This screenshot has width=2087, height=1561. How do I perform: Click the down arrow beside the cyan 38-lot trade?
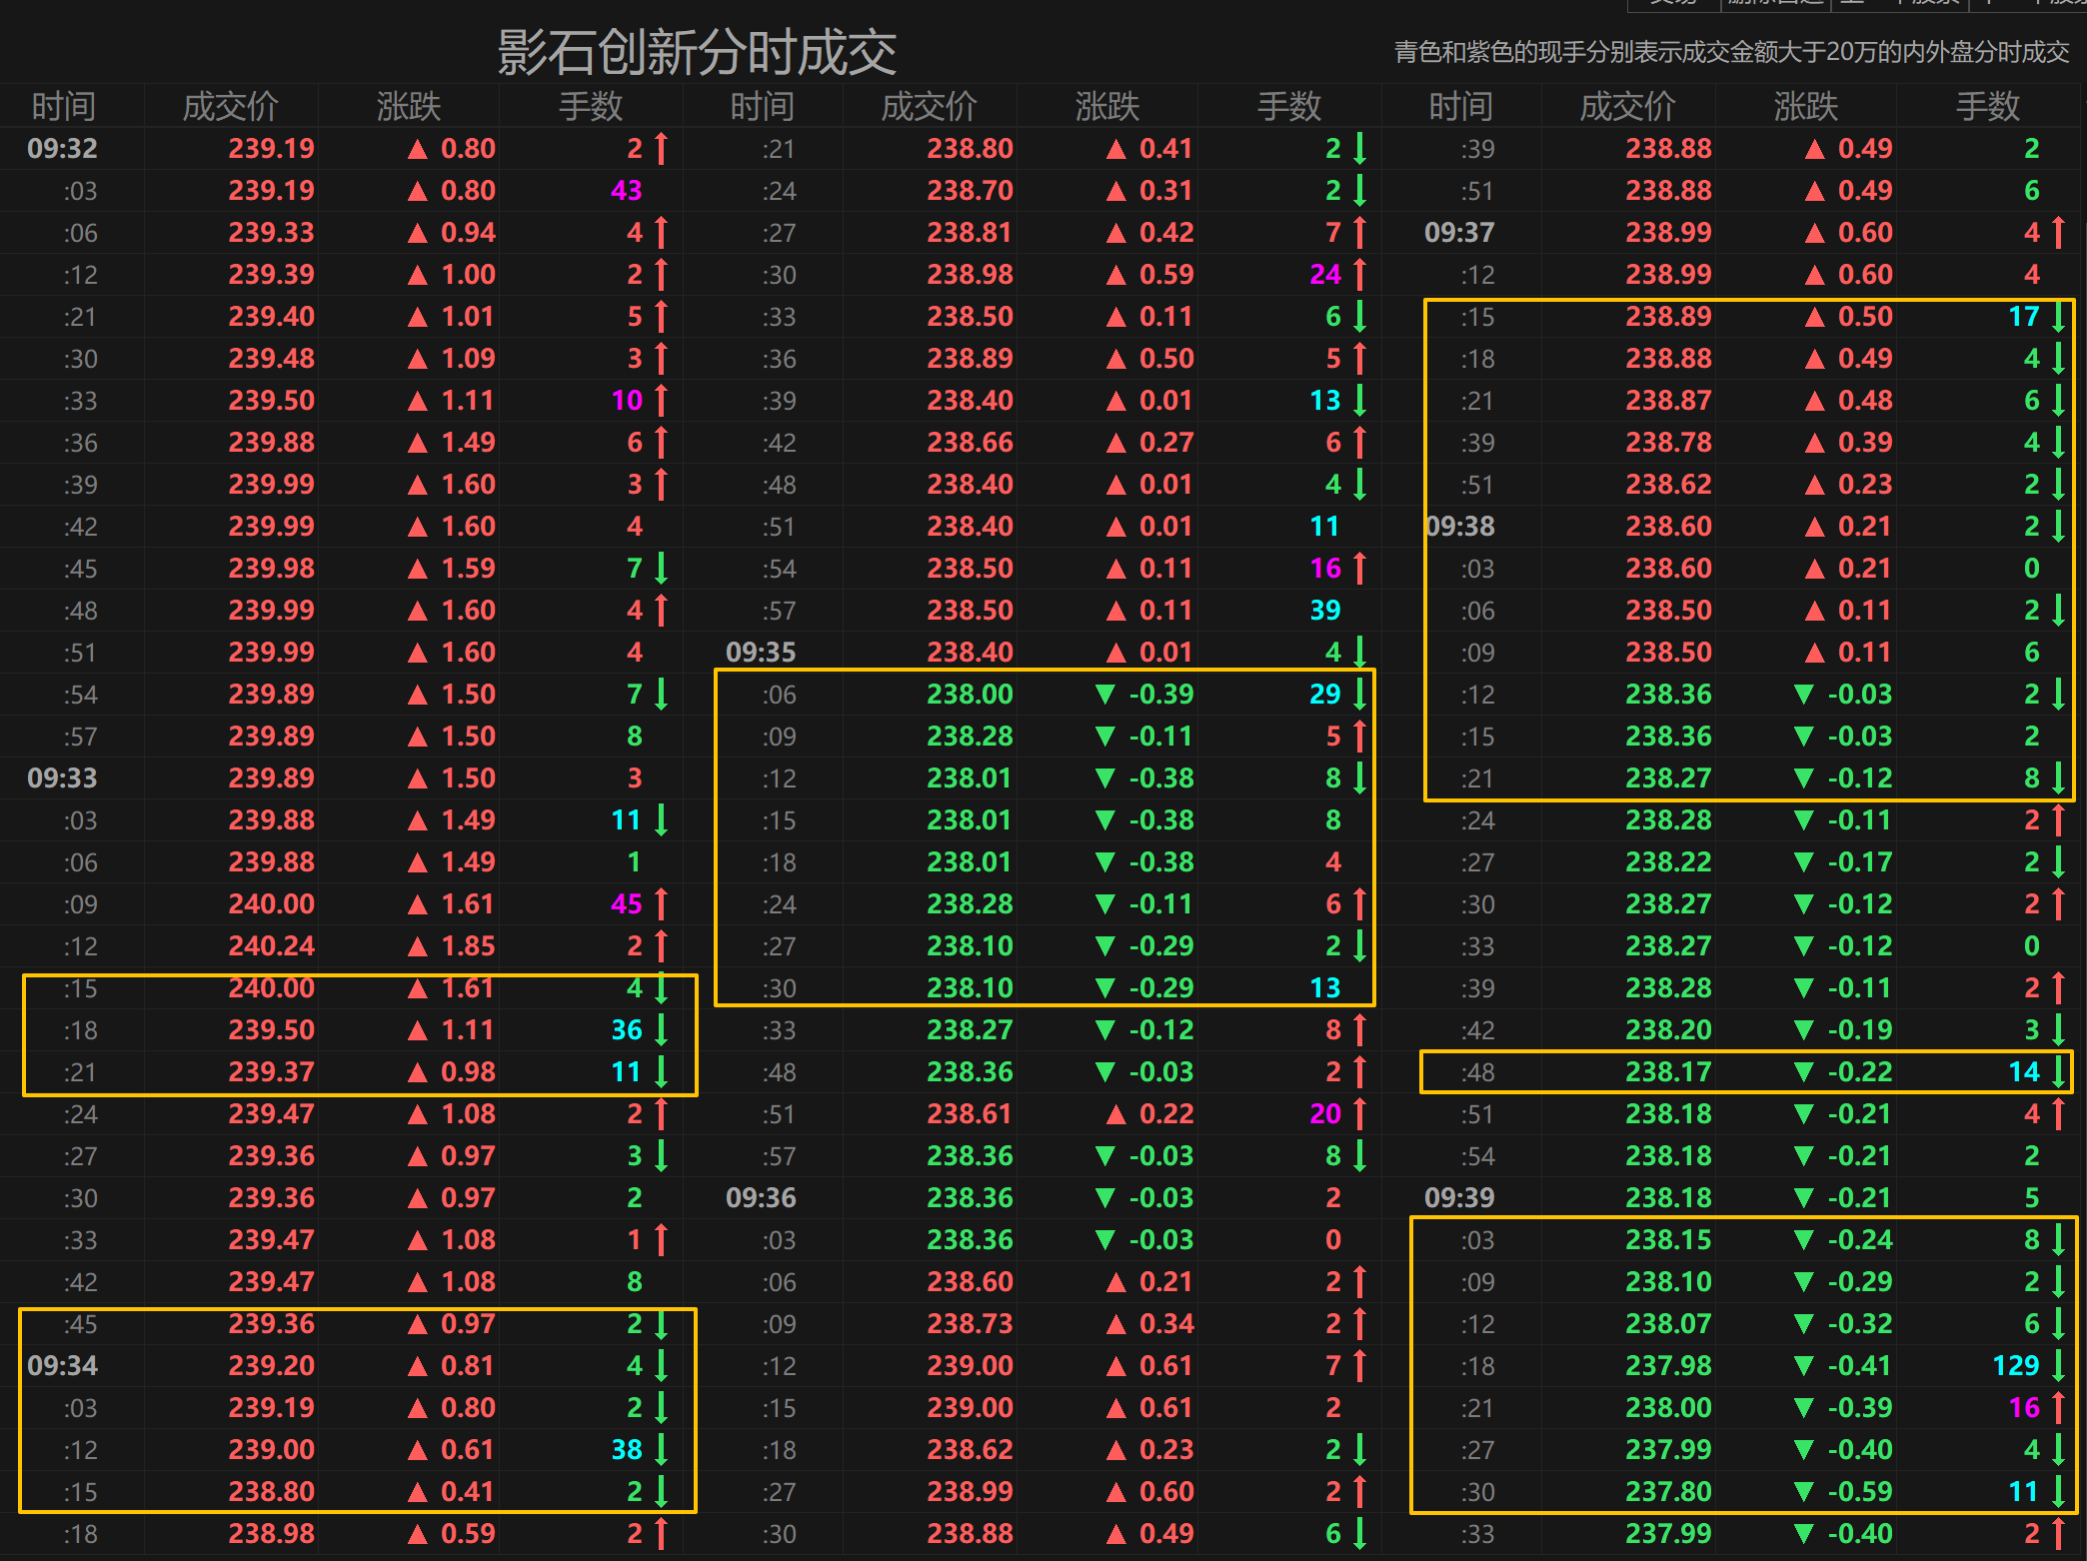661,1449
